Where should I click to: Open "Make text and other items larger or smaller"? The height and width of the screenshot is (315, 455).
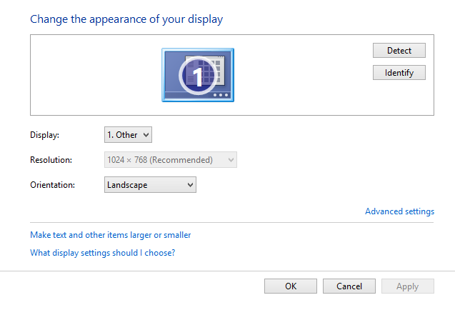[x=110, y=235]
